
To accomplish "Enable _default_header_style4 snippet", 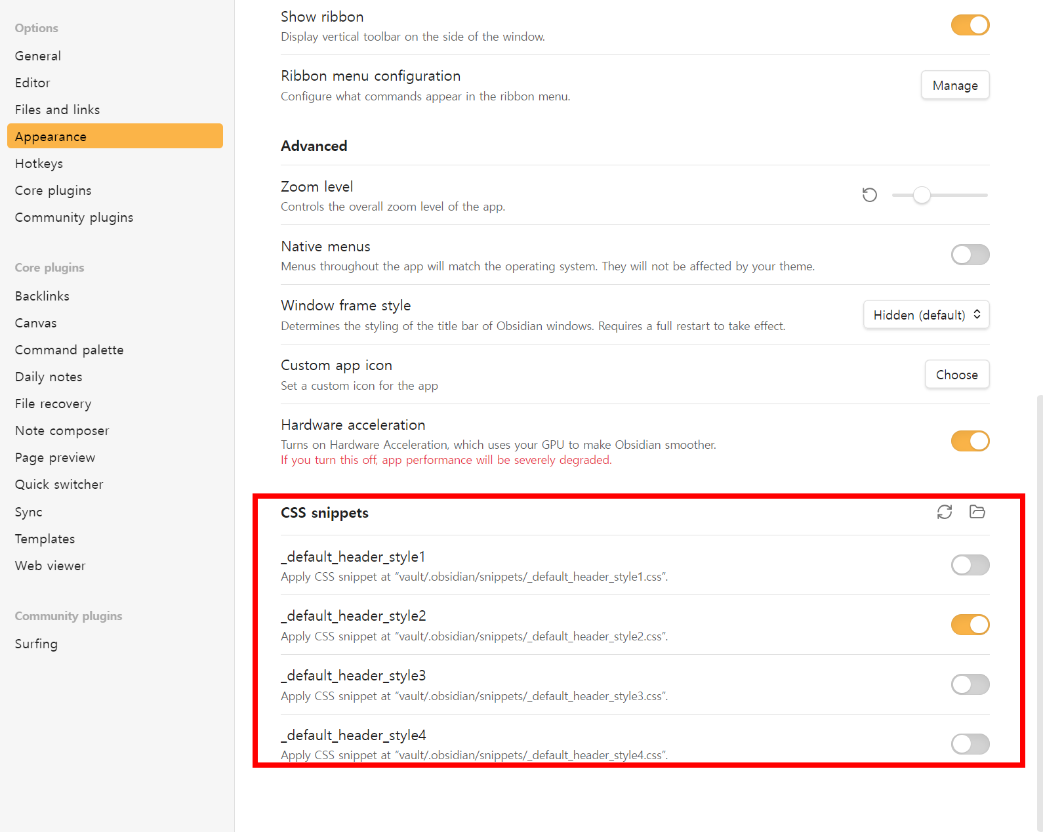I will point(970,744).
